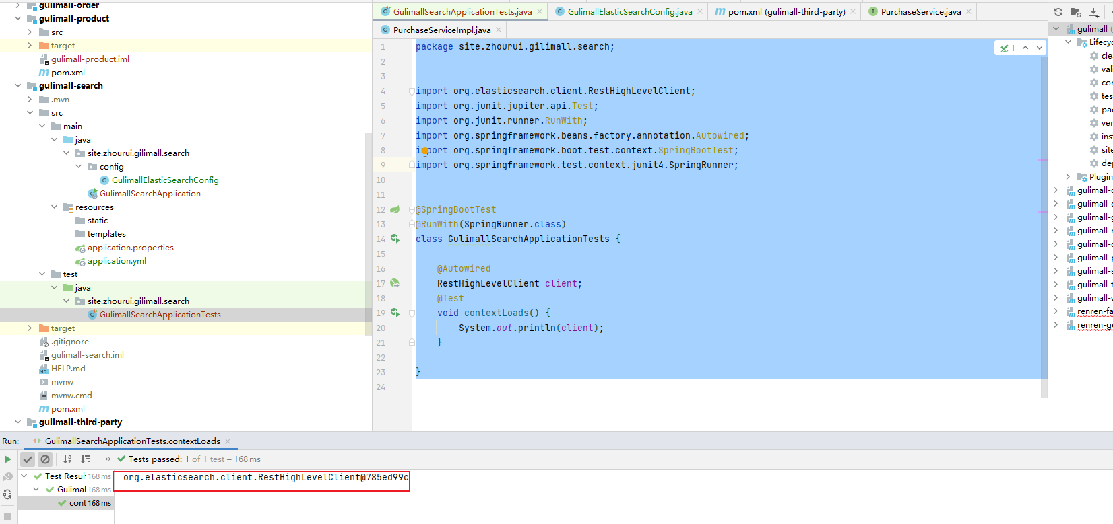1113x524 pixels.
Task: Collapse class fold marker at line 12
Action: pyautogui.click(x=412, y=209)
